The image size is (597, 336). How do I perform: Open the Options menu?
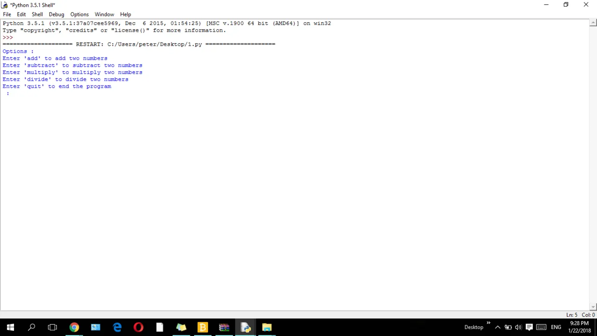pos(79,14)
